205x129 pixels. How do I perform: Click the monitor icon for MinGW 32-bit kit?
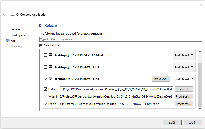coord(50,67)
